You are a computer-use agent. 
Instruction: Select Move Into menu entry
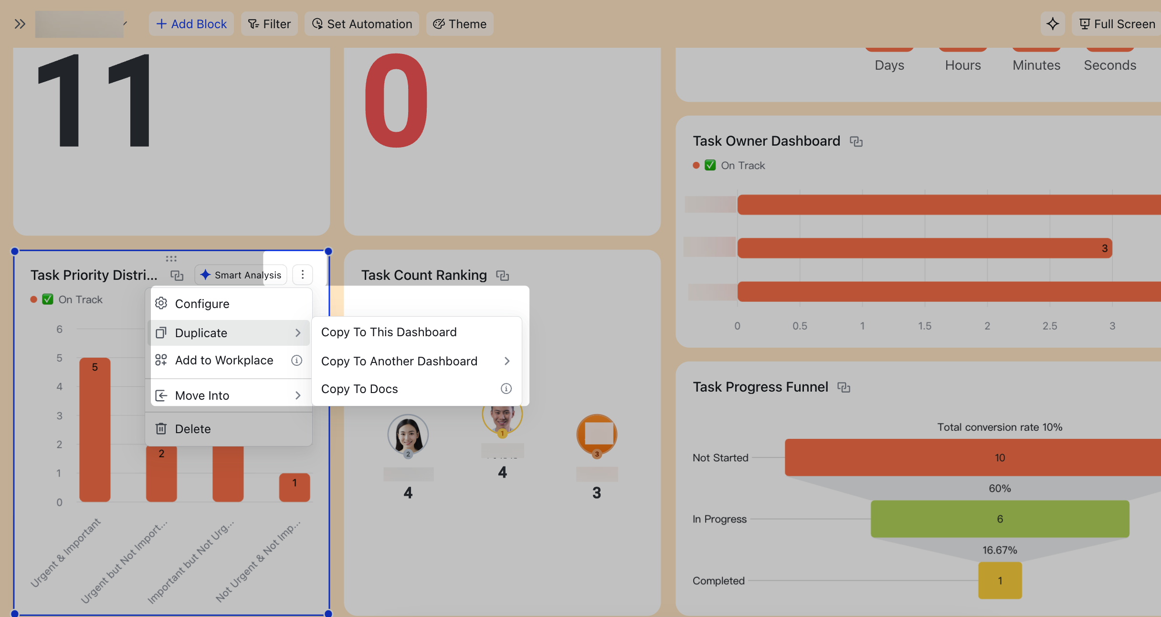tap(230, 395)
